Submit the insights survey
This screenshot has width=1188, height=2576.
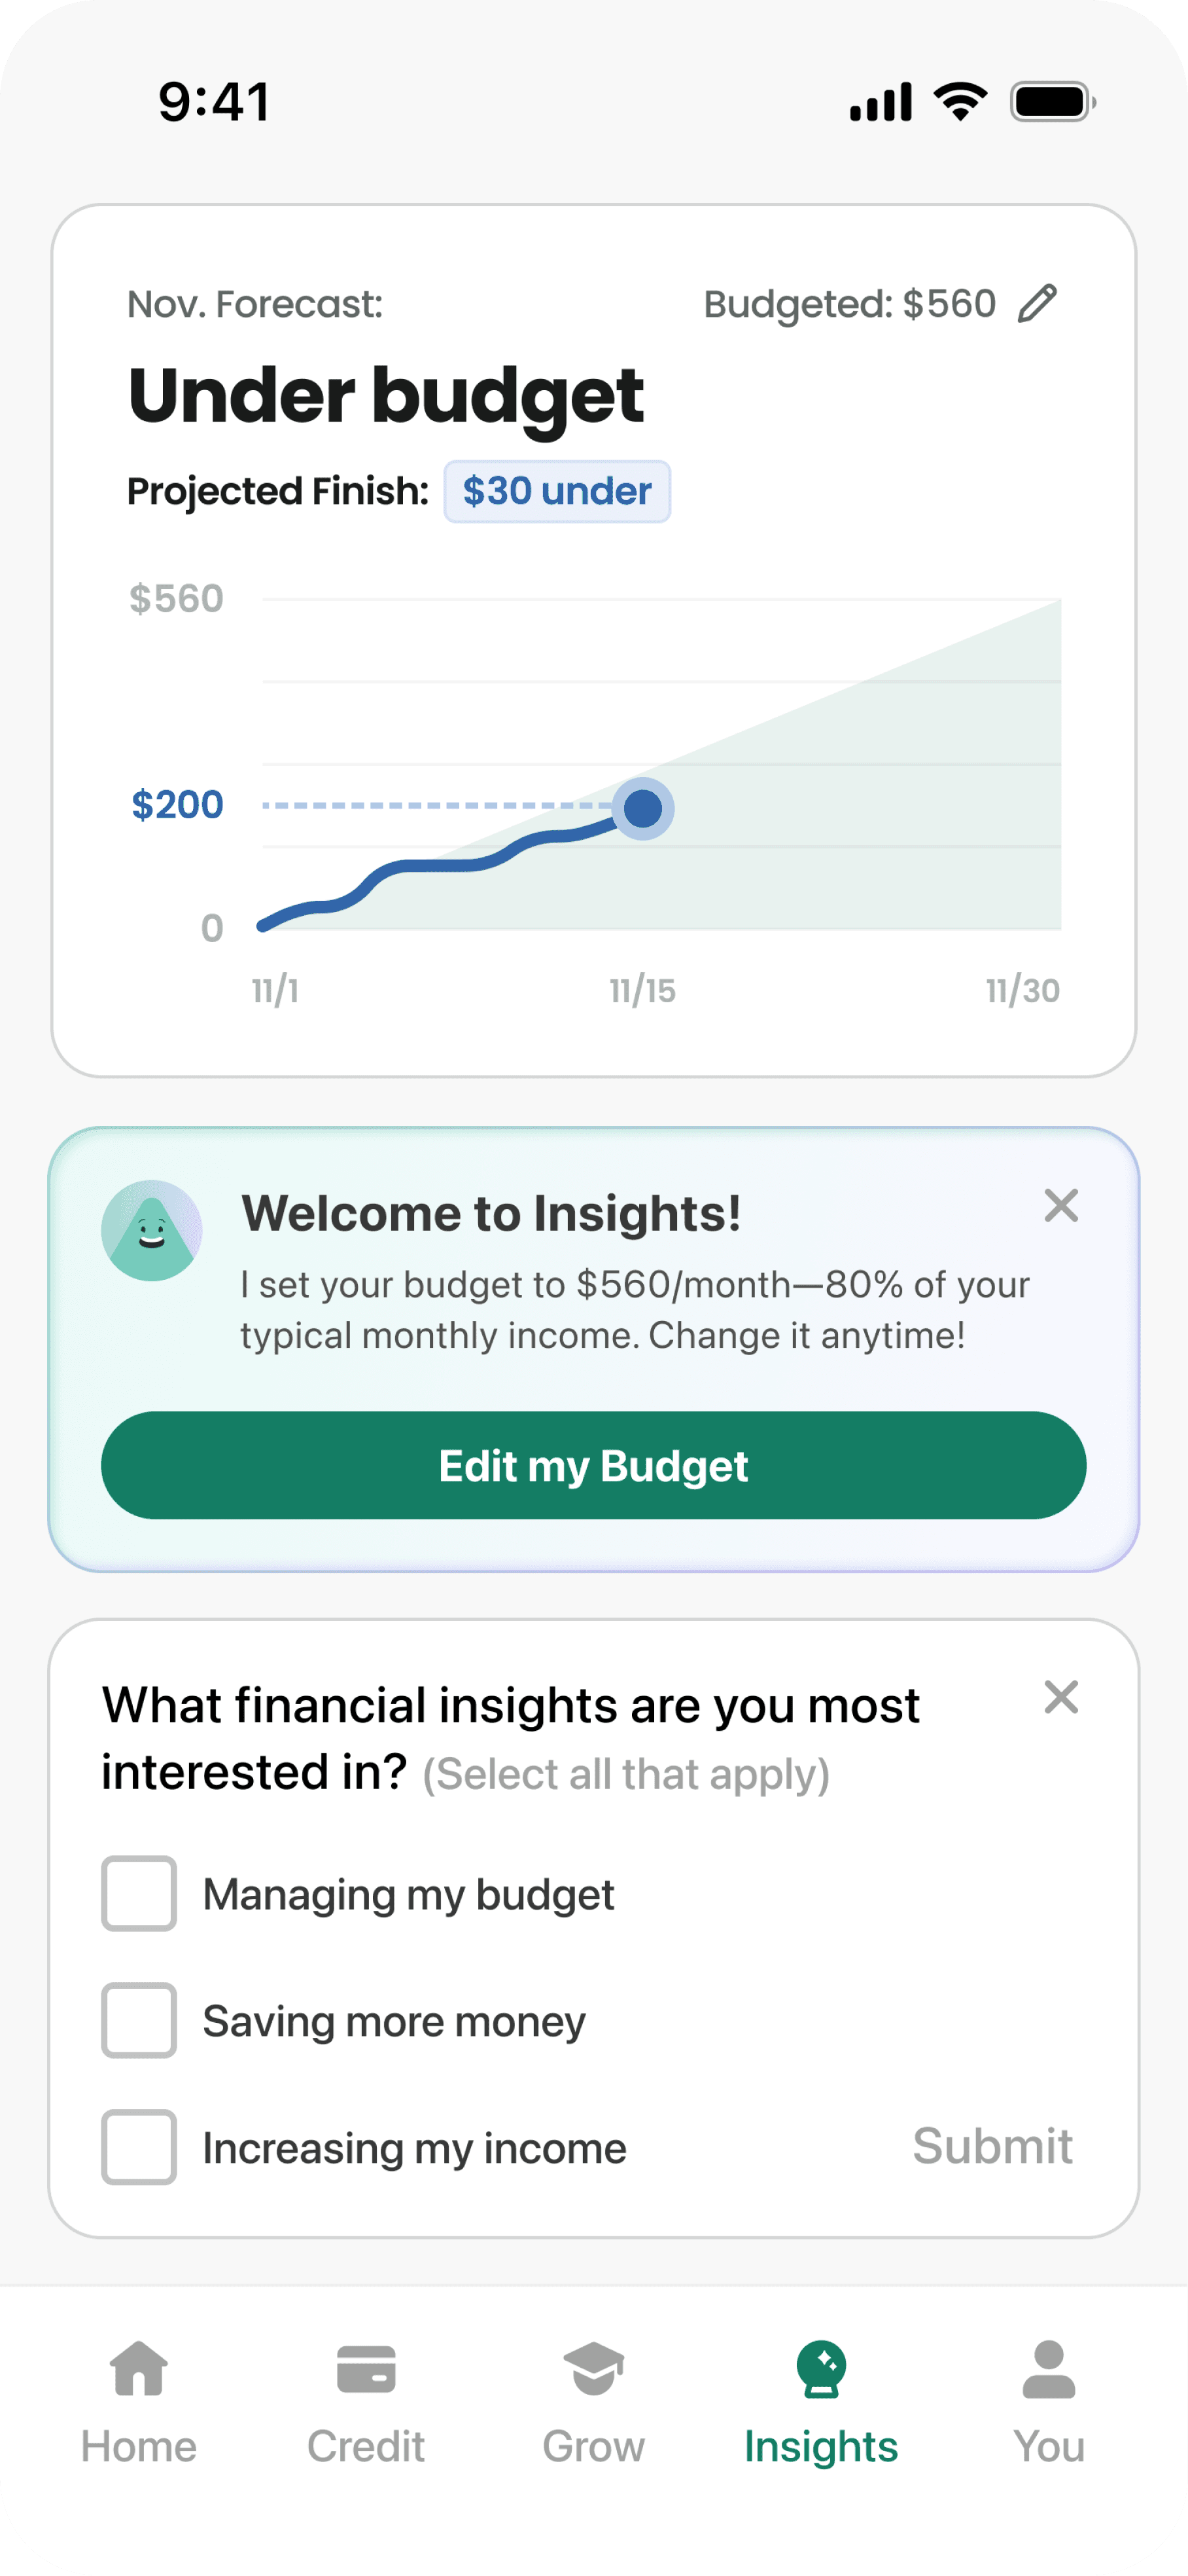[x=992, y=2146]
